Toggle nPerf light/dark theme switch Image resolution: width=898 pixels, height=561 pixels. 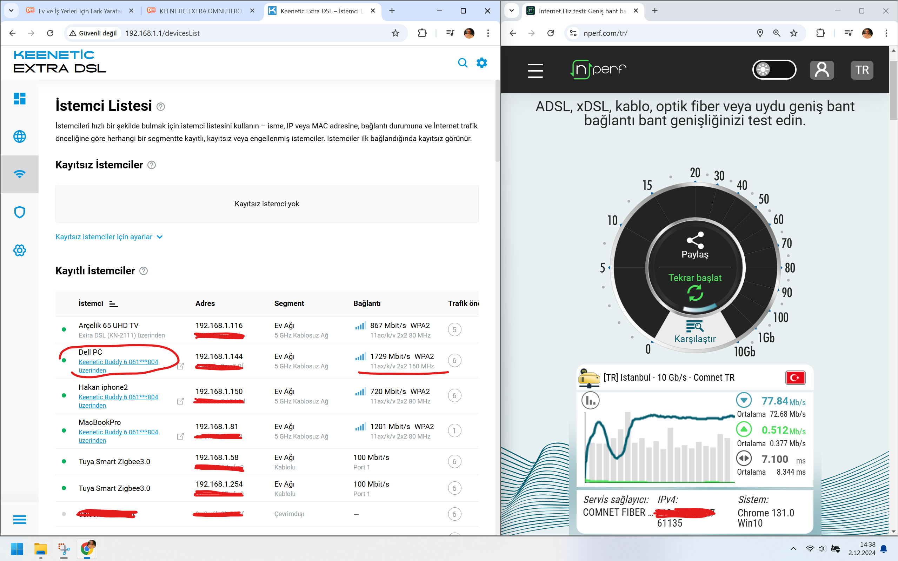click(x=774, y=69)
